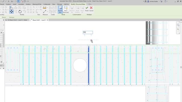
Task: Click Close Inactive Views in Quick Access toolbar
Action: coord(22,1)
